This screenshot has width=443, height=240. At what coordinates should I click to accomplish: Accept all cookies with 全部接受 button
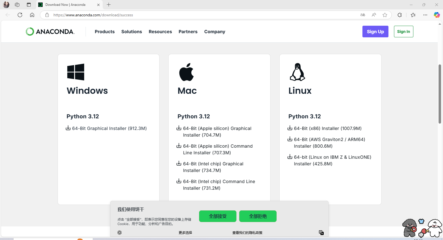pyautogui.click(x=218, y=216)
